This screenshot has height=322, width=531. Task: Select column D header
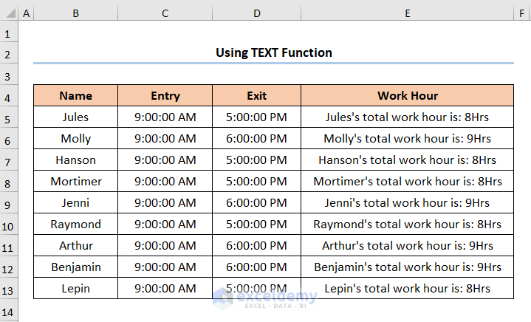click(257, 13)
